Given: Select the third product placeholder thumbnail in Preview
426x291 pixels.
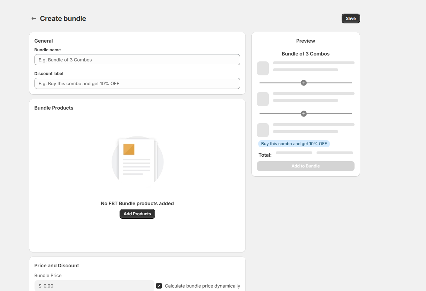Looking at the screenshot, I should pyautogui.click(x=263, y=130).
